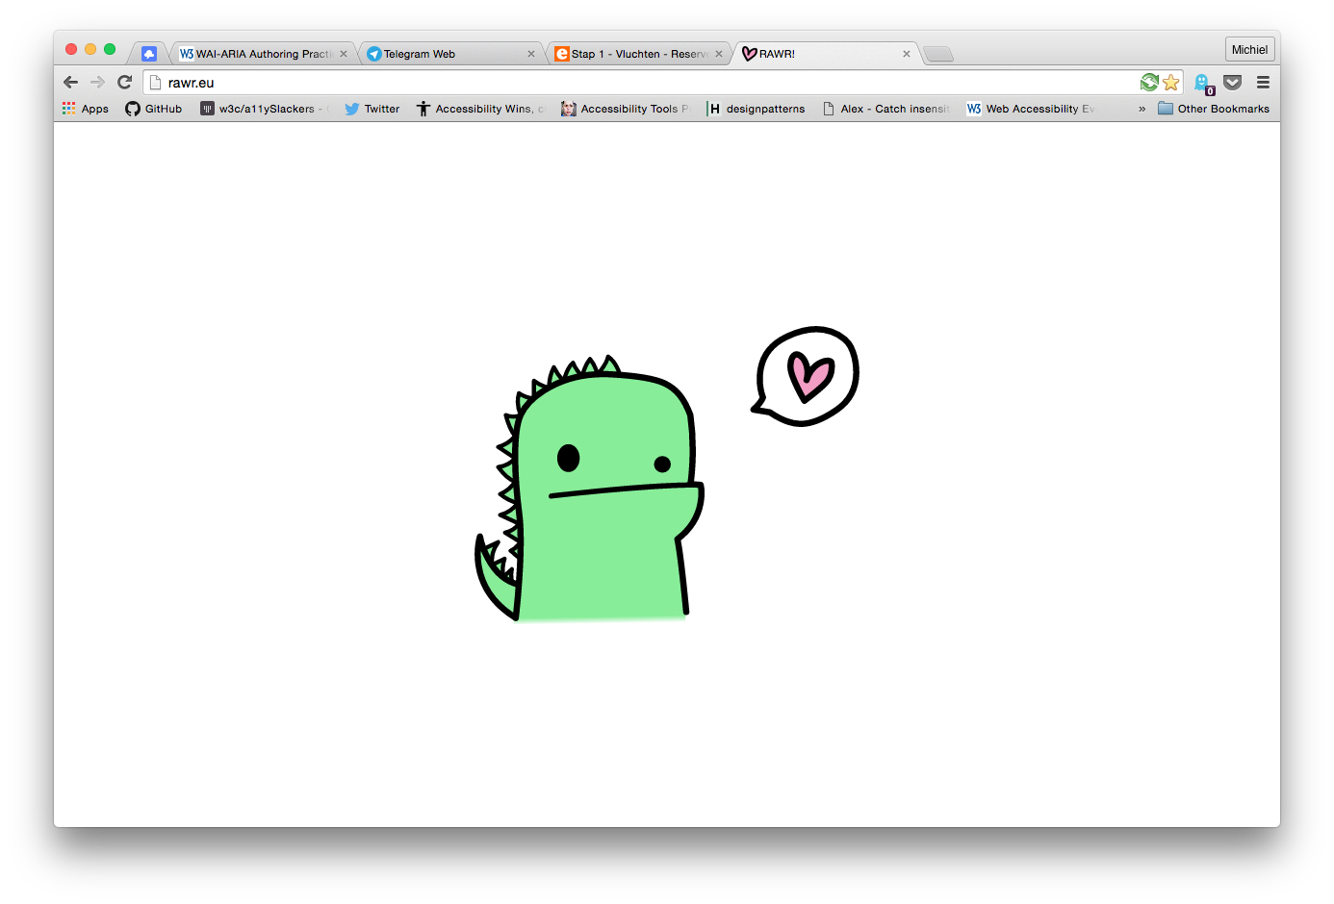Viewport: 1334px width, 904px height.
Task: Click the browser back arrow
Action: click(70, 83)
